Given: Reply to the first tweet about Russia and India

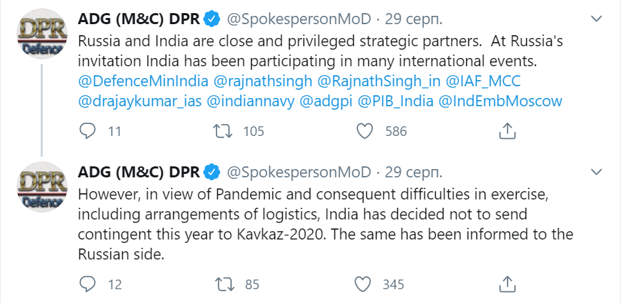Looking at the screenshot, I should click(88, 131).
